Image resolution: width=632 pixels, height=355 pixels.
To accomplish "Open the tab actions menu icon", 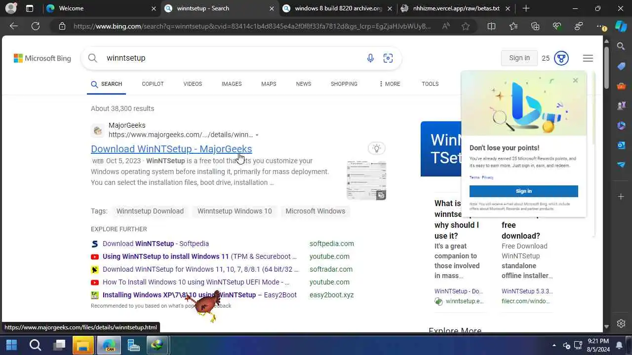I will tap(30, 8).
